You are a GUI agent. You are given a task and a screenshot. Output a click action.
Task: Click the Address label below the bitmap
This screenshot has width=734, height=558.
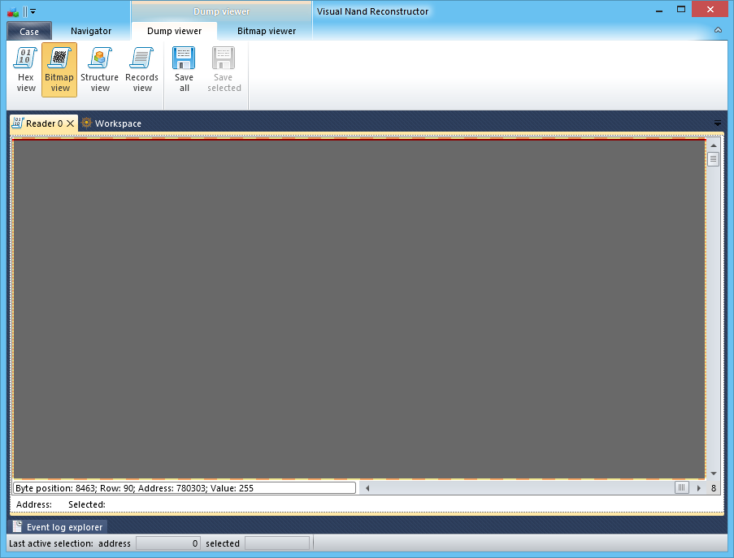[33, 504]
